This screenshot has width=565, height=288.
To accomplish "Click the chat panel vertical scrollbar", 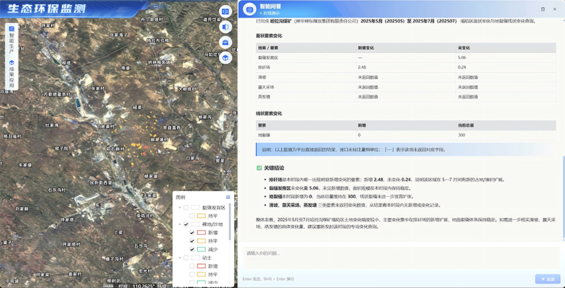I will click(x=564, y=197).
